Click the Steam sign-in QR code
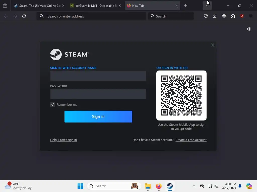 point(181,95)
